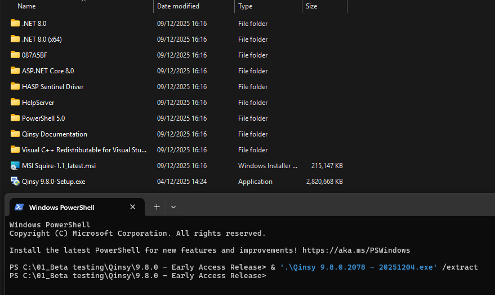Viewport: 495px width, 295px height.
Task: Select the Qinsy 9.8.0-Setup.exe application icon
Action: (15, 182)
